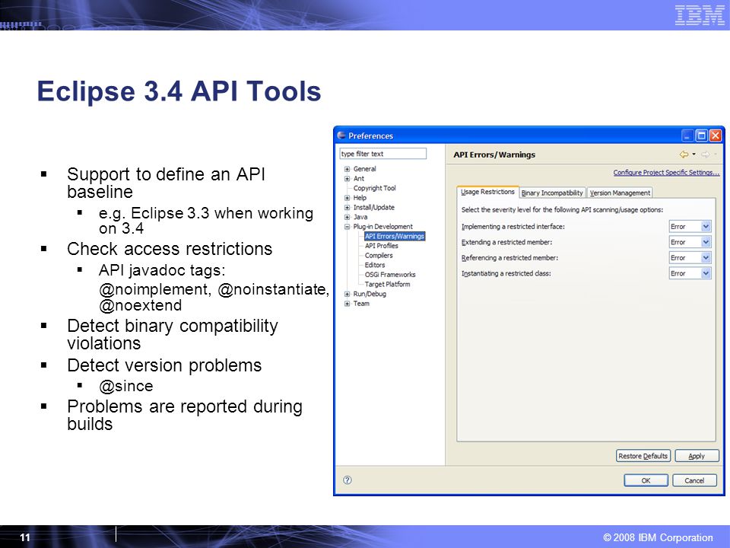
Task: Click 'Extending a restricted member:' label
Action: pos(506,242)
